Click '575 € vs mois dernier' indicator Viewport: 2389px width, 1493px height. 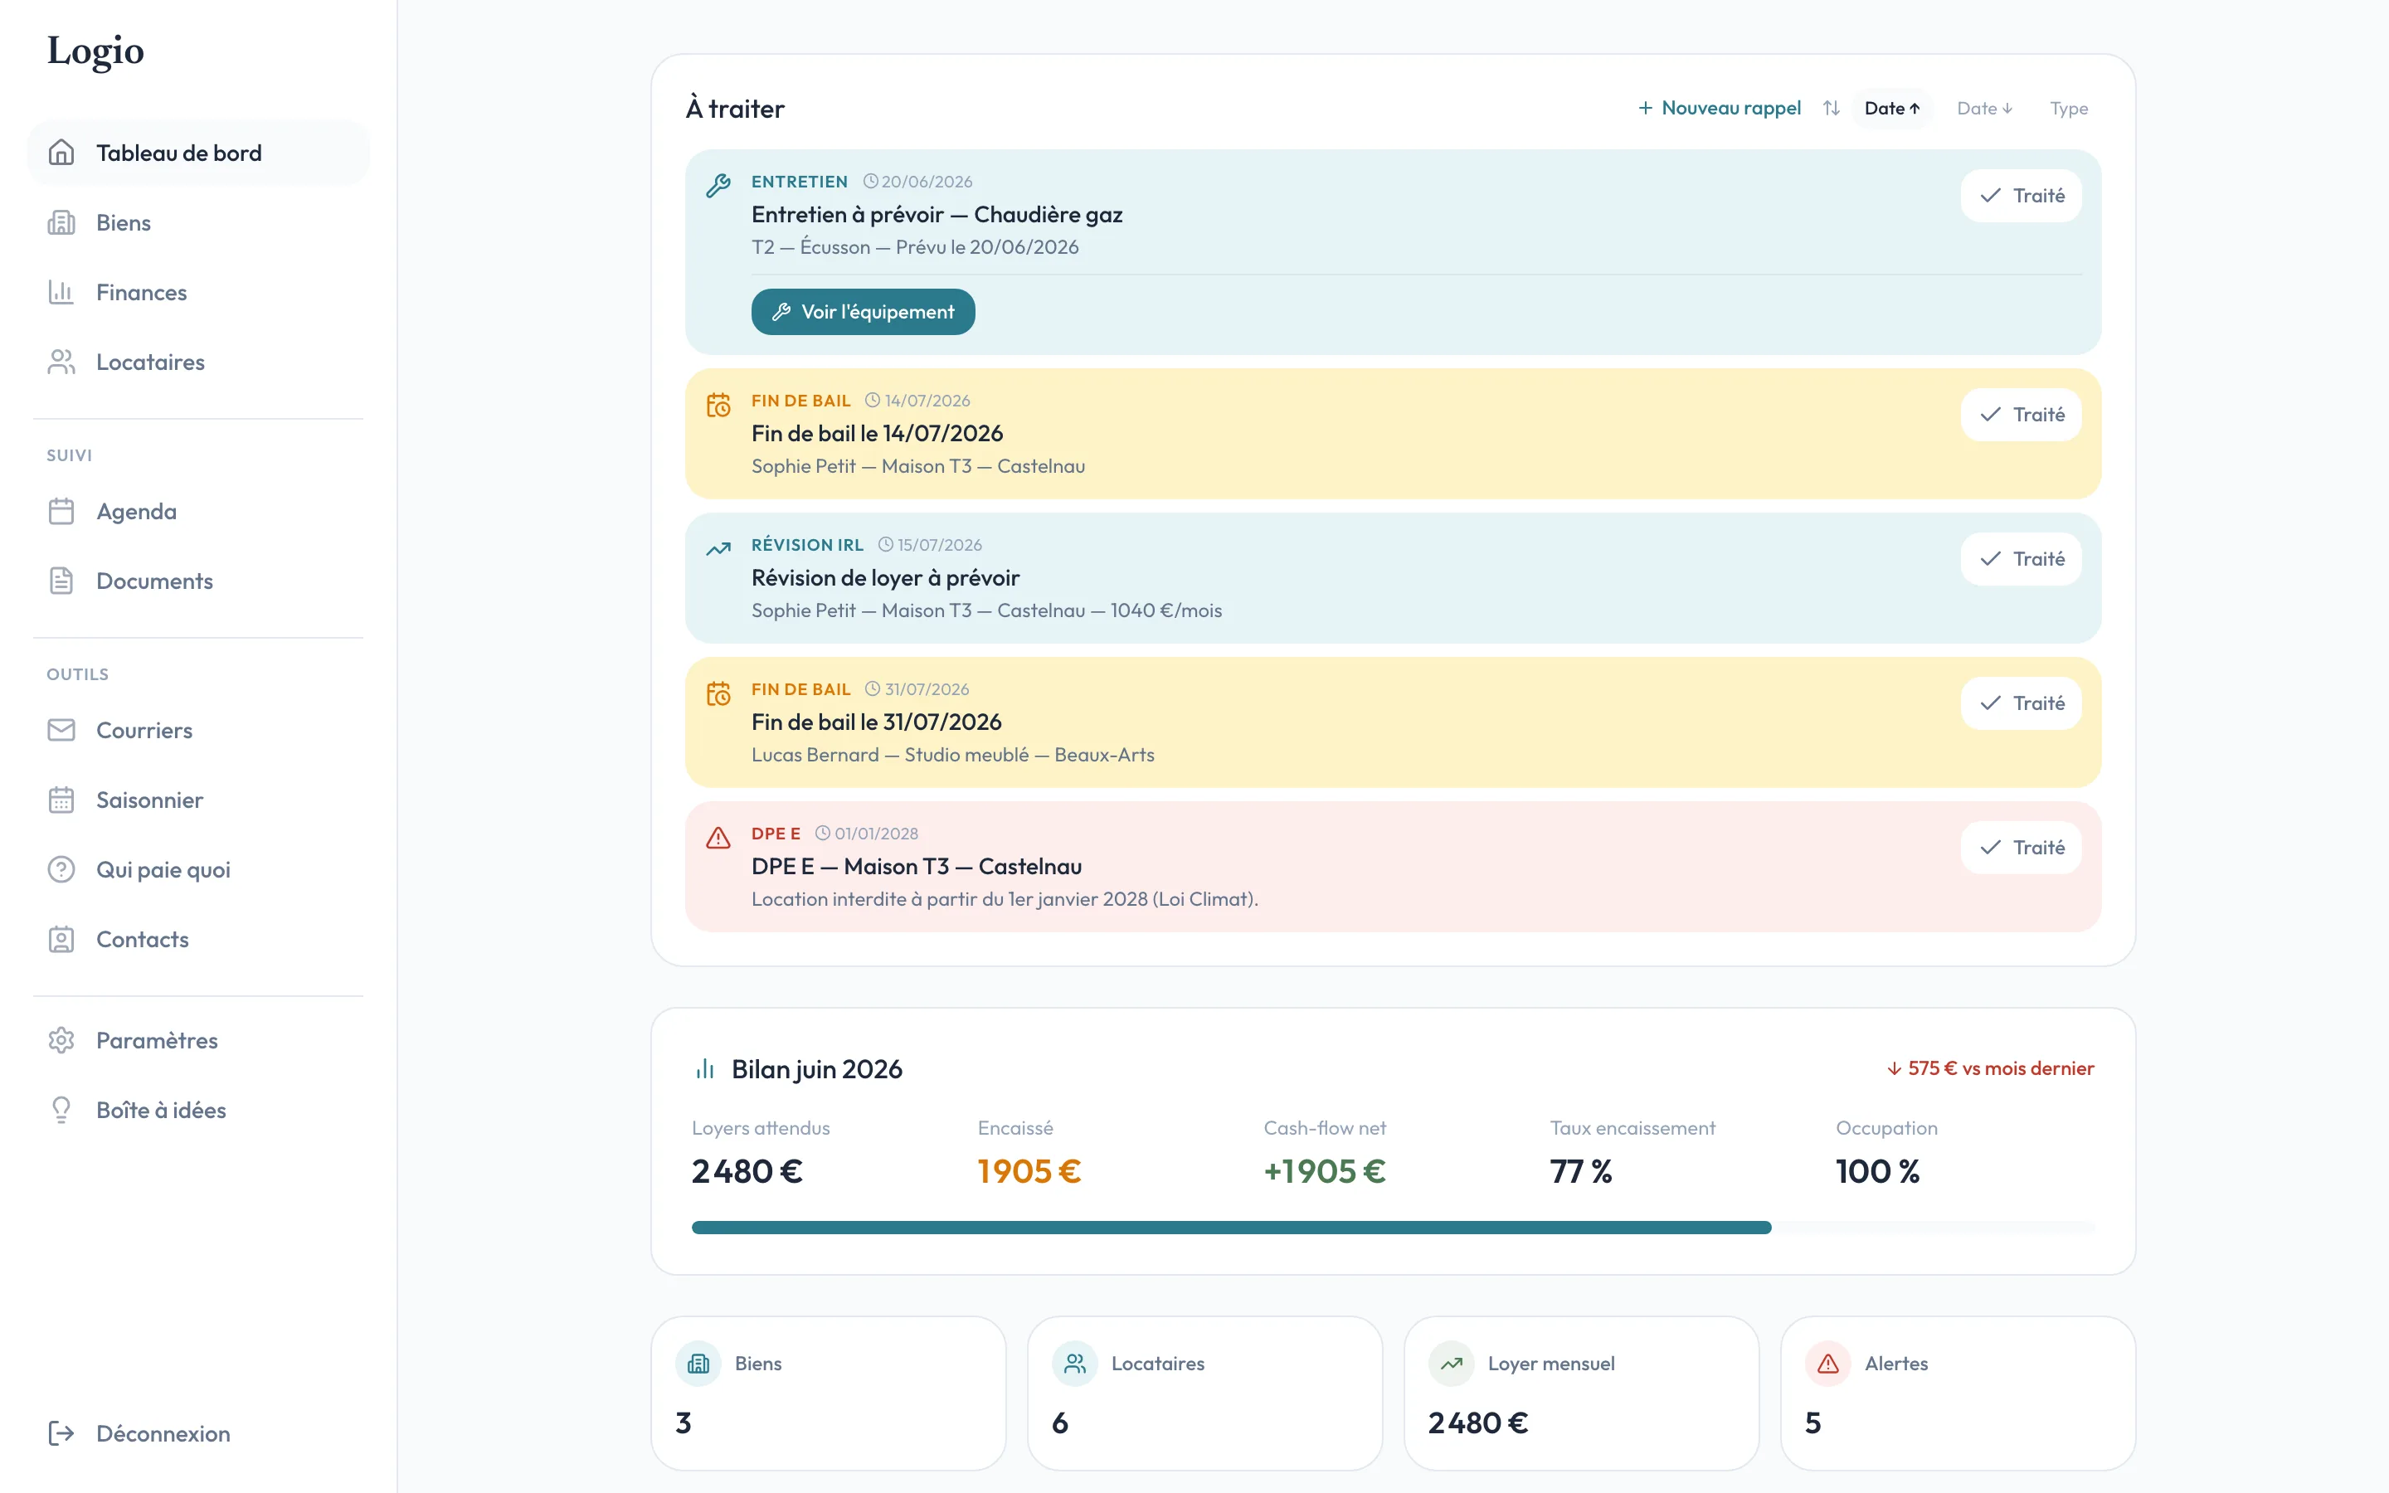1990,1068
